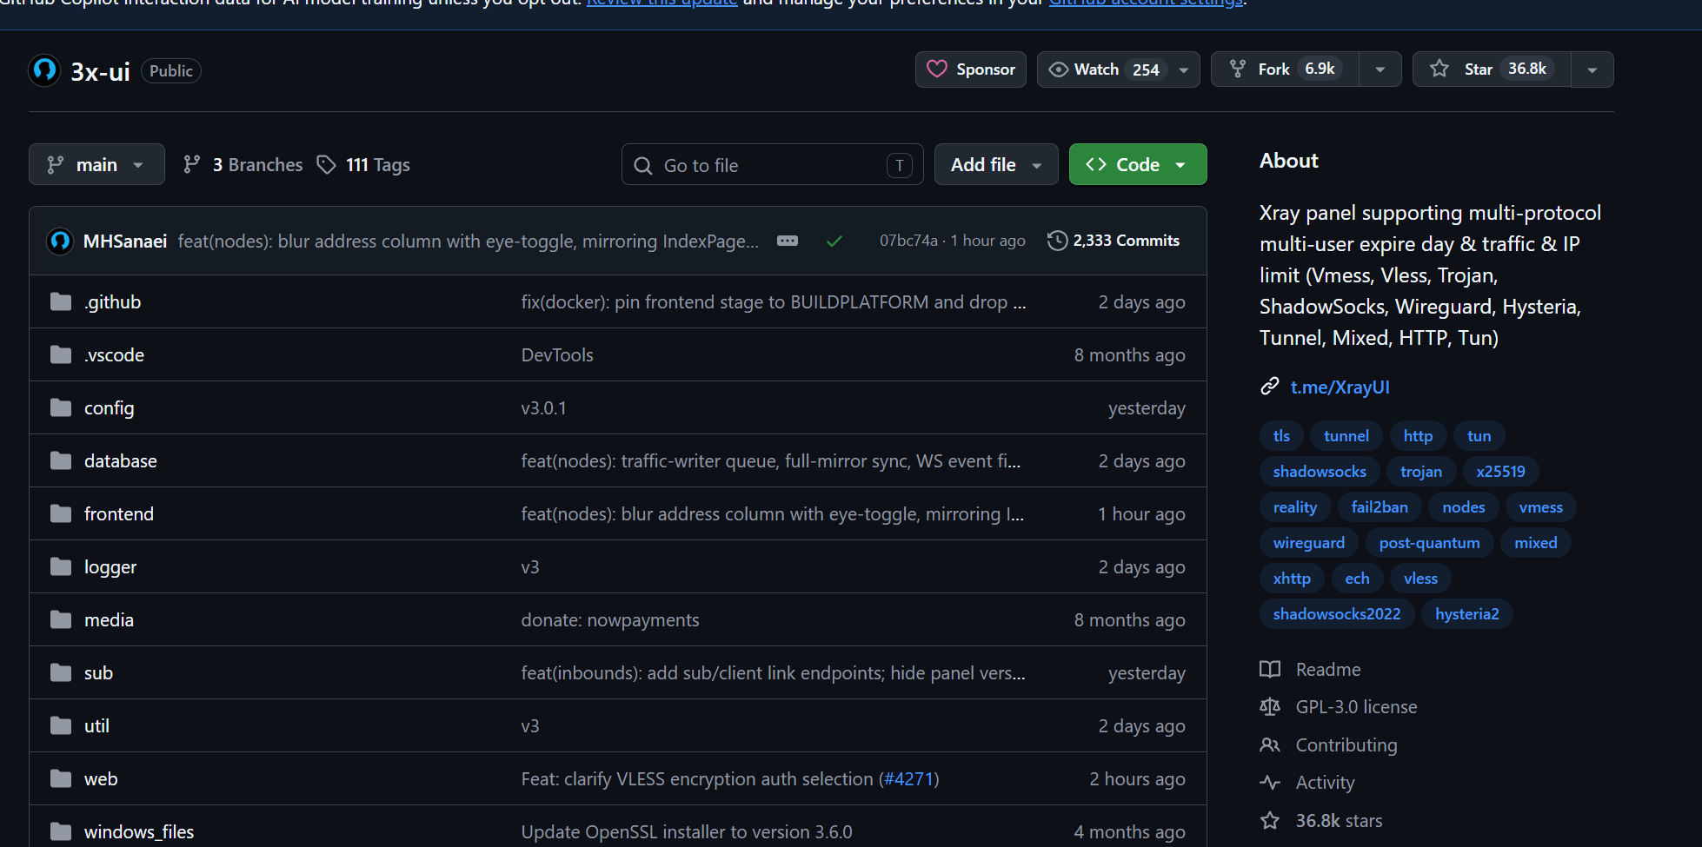Click the license scale icon

(1270, 707)
